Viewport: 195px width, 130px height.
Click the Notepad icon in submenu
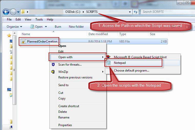[109, 63]
